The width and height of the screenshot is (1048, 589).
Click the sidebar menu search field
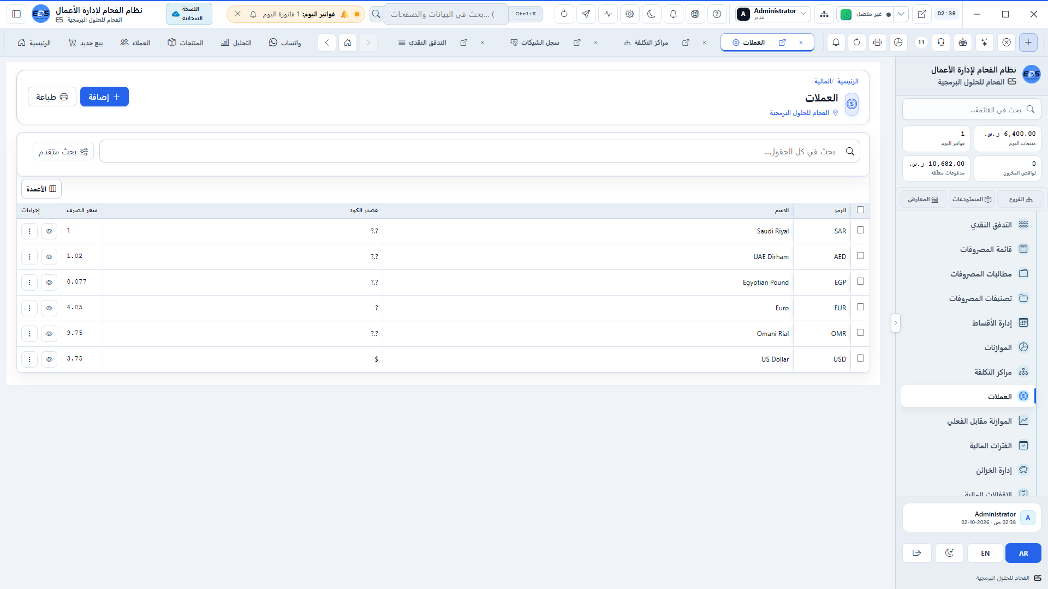[972, 110]
